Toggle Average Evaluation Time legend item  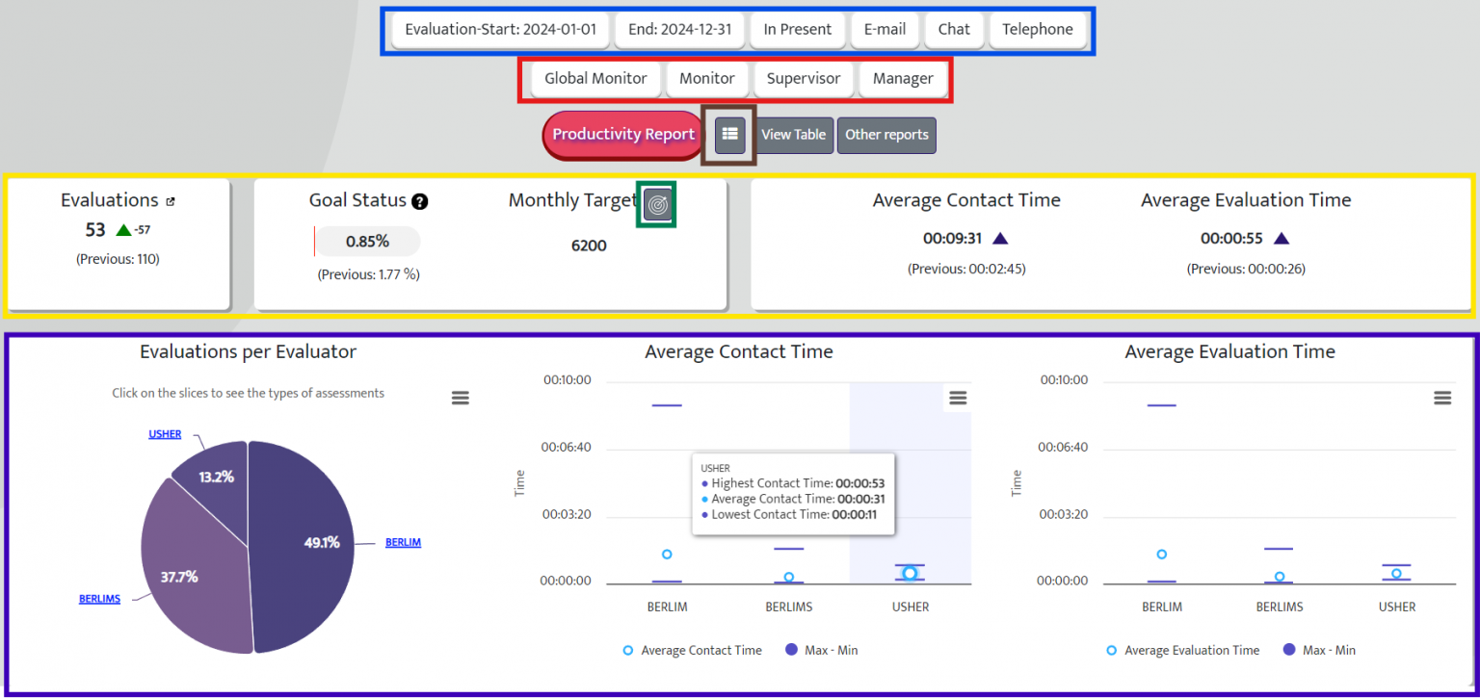tap(1182, 651)
